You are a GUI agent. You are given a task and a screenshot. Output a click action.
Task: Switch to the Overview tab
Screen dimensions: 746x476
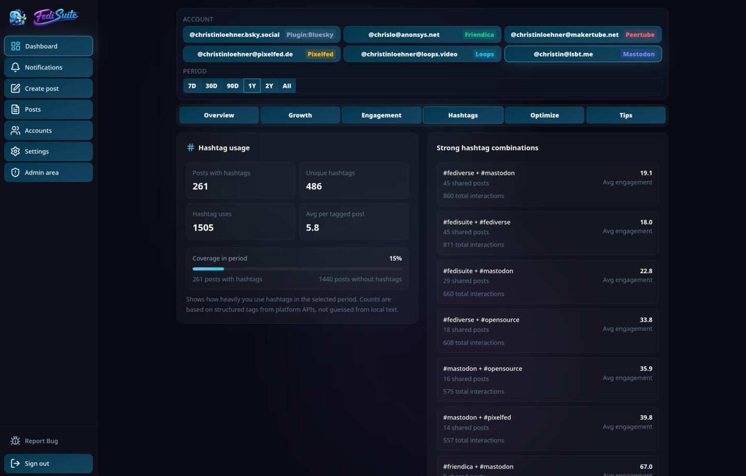(219, 115)
